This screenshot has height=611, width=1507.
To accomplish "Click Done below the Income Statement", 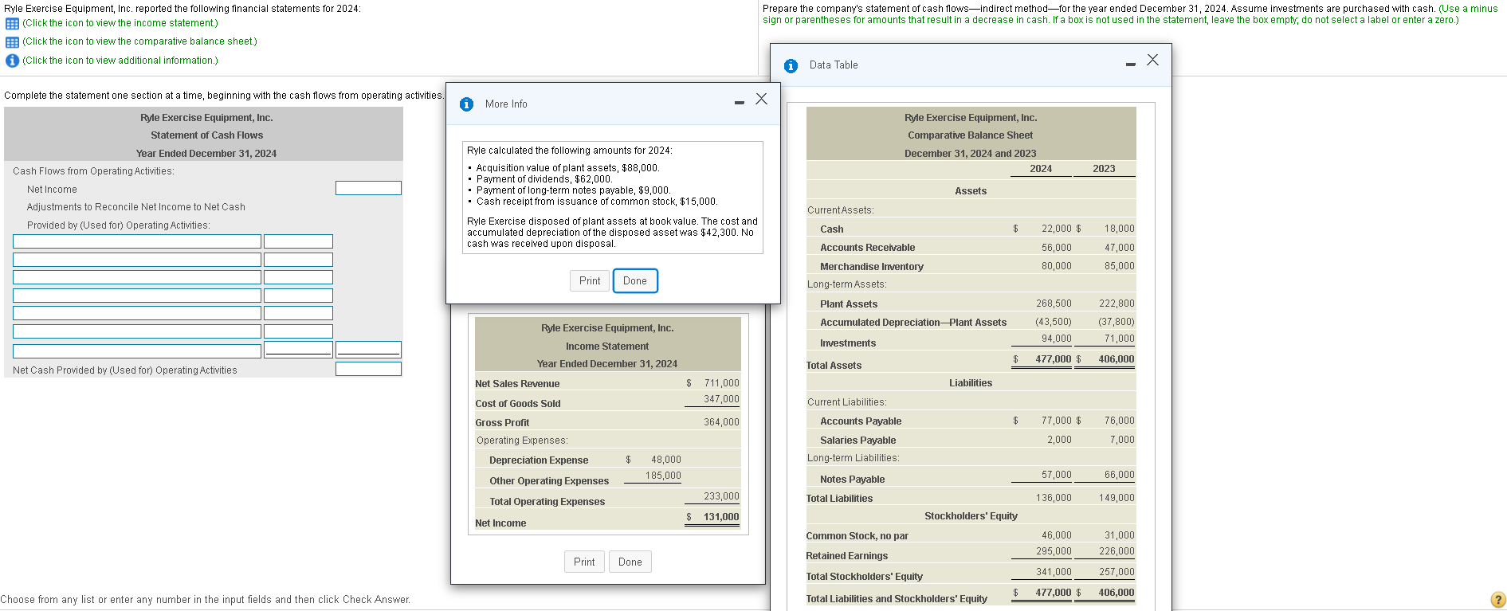I will tap(630, 562).
